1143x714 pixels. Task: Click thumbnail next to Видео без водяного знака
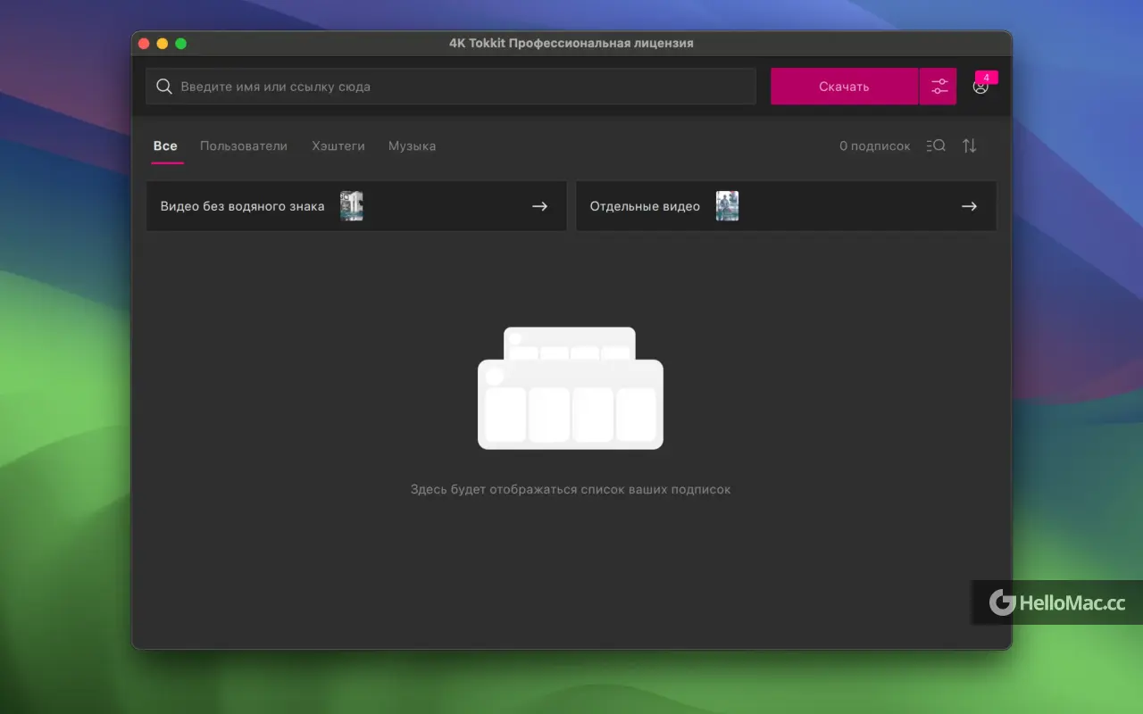[352, 206]
